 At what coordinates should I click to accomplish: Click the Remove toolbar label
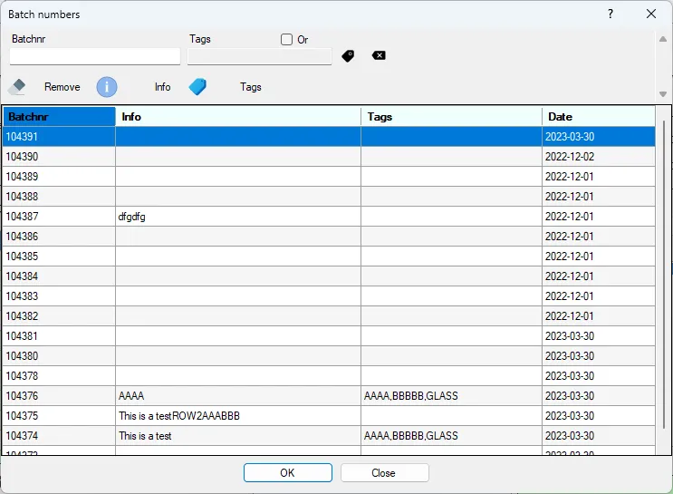tap(62, 87)
